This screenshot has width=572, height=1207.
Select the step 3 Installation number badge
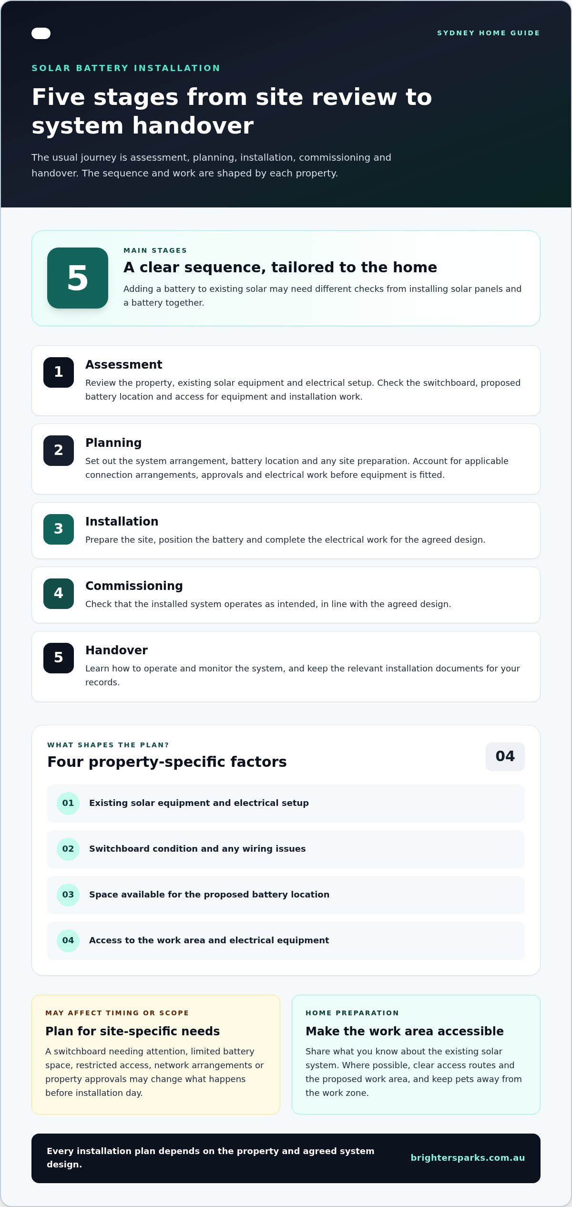coord(59,529)
